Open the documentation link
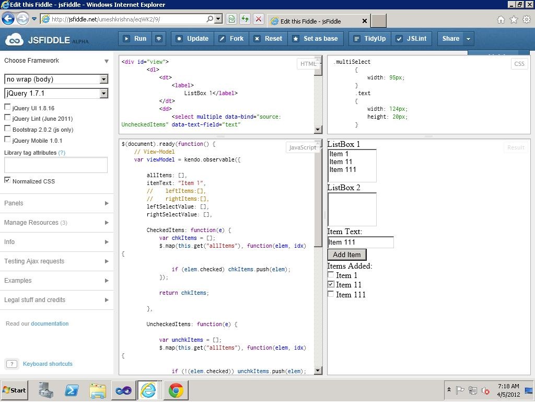This screenshot has height=416, width=535. pyautogui.click(x=50, y=323)
